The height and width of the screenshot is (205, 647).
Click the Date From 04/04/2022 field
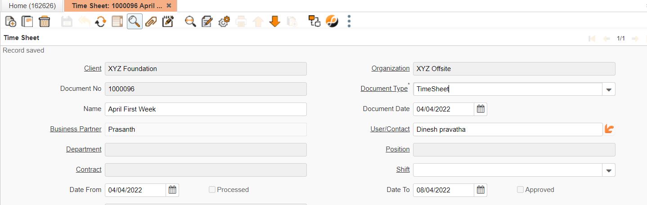tap(135, 190)
